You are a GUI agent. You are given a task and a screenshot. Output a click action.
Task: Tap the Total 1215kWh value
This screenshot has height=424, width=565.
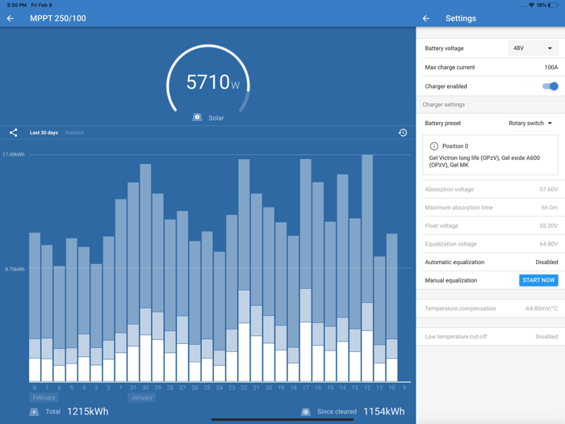click(x=87, y=412)
